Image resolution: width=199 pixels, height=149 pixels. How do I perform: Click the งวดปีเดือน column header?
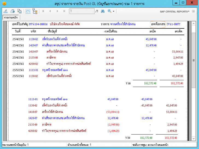coord(110,31)
